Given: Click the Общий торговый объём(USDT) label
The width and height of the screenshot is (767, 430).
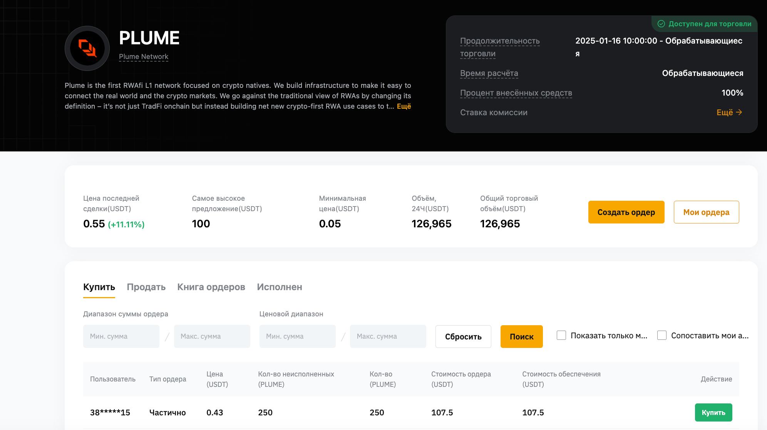Looking at the screenshot, I should click(509, 203).
